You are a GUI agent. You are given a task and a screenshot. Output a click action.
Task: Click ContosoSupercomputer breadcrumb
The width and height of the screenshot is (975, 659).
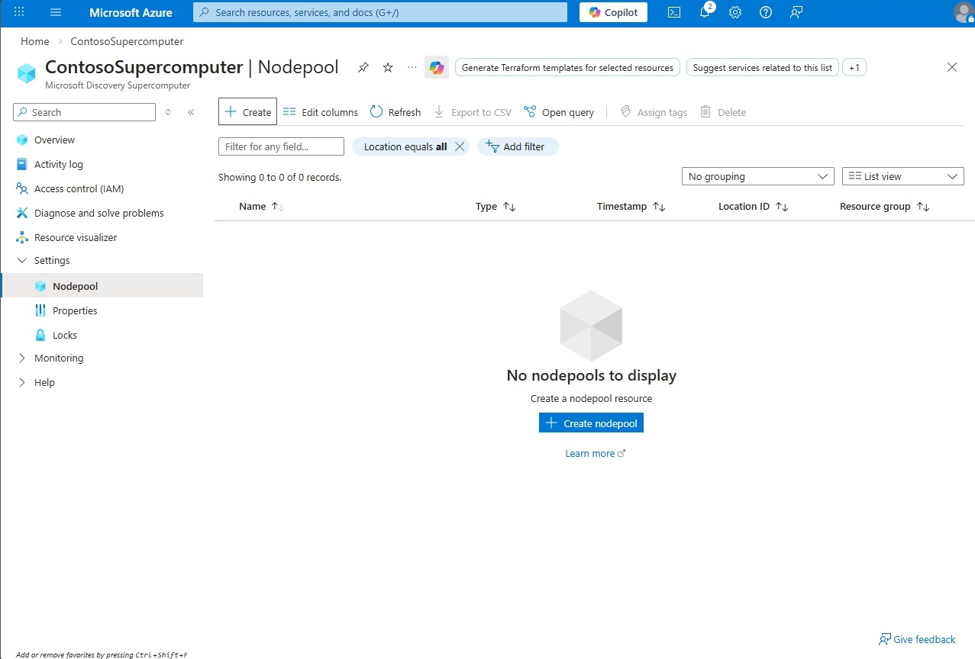pos(127,41)
